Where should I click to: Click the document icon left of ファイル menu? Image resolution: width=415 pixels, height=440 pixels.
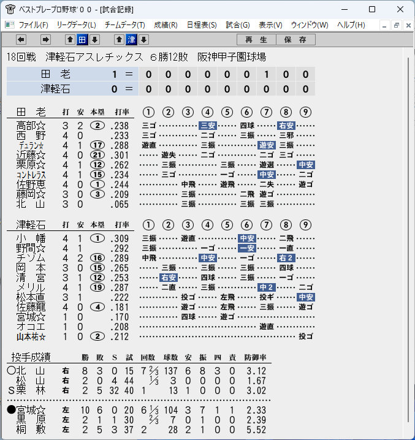[10, 25]
